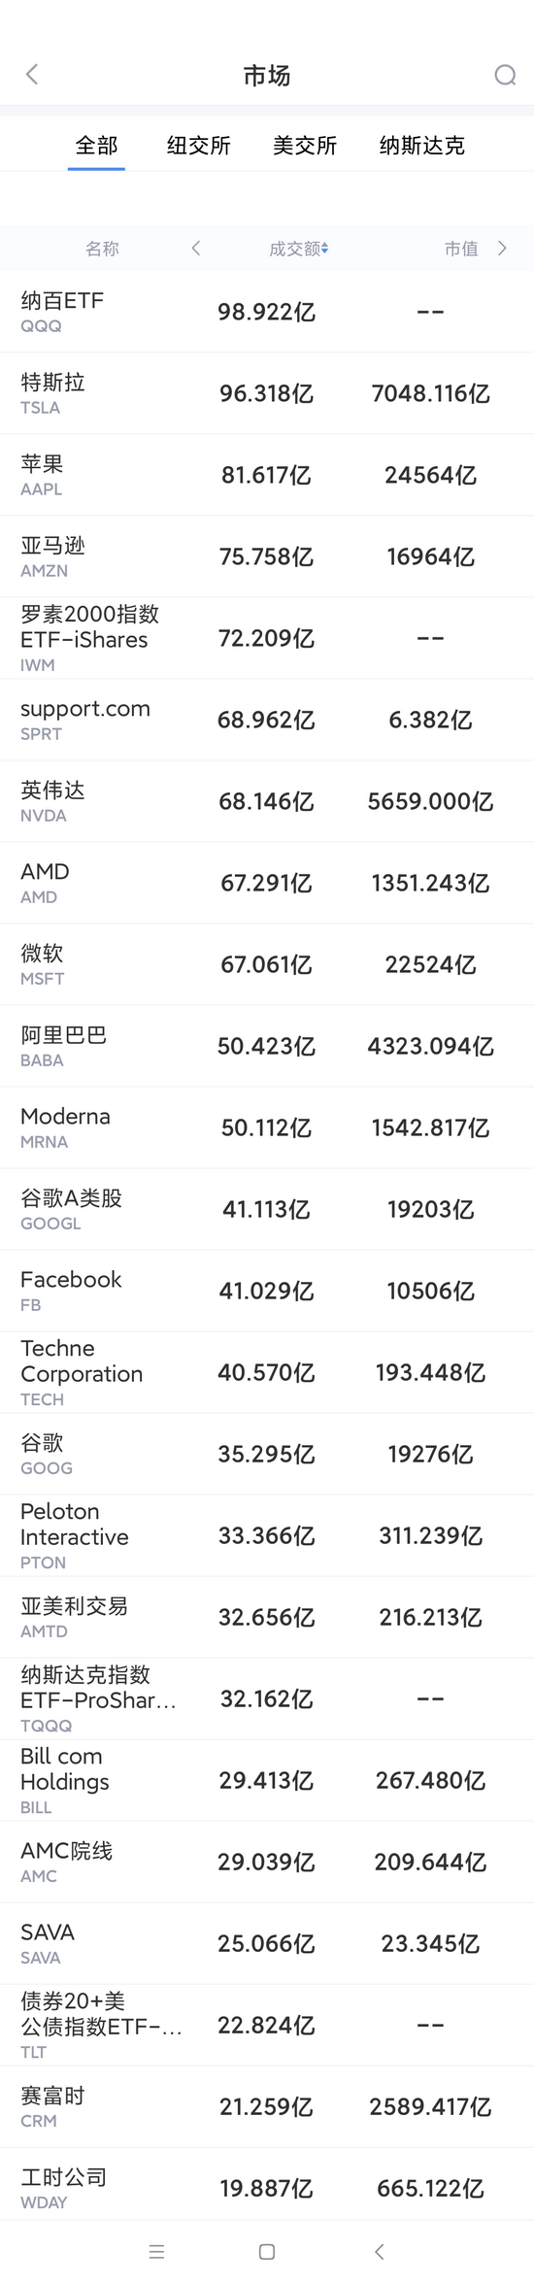This screenshot has width=534, height=2284.
Task: Select the 全部 tab
Action: (96, 146)
